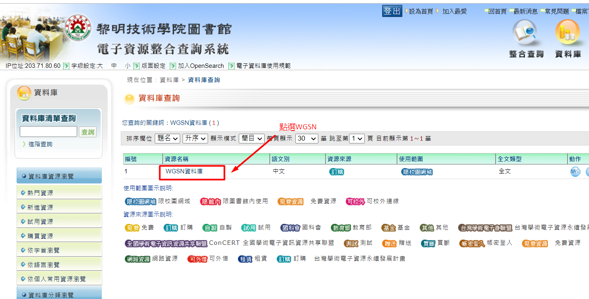Expand the 資料庫資源瀏覽 section header
Viewport: 589px width, 299px height.
click(59, 176)
